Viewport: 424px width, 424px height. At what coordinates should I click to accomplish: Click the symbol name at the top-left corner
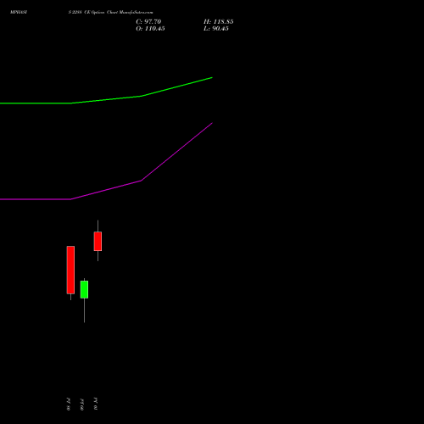19,13
